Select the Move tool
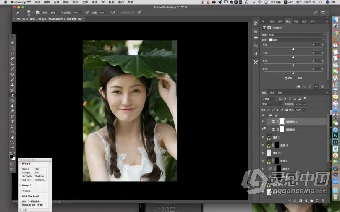Screen dimensions: 340x212 (12, 43)
